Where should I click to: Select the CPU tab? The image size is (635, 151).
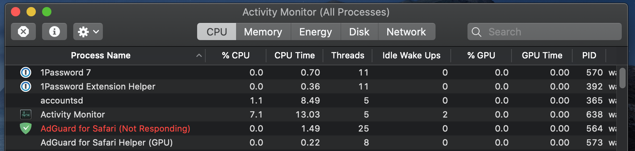217,32
